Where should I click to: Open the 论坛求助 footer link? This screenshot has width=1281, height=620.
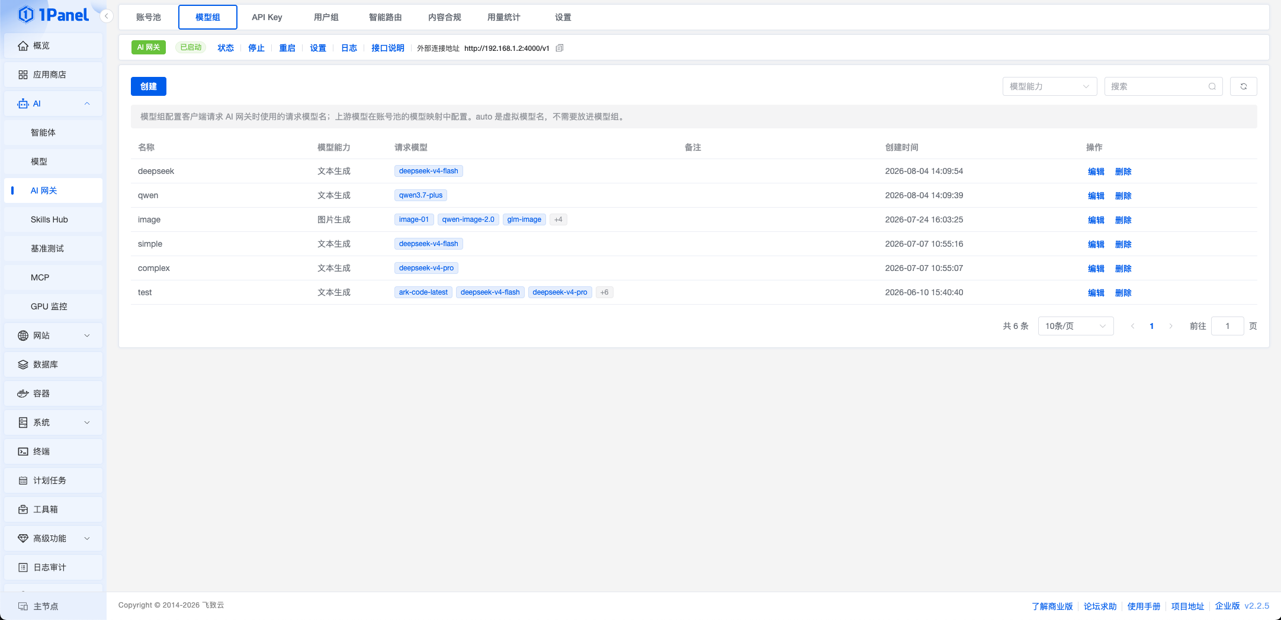(1100, 606)
